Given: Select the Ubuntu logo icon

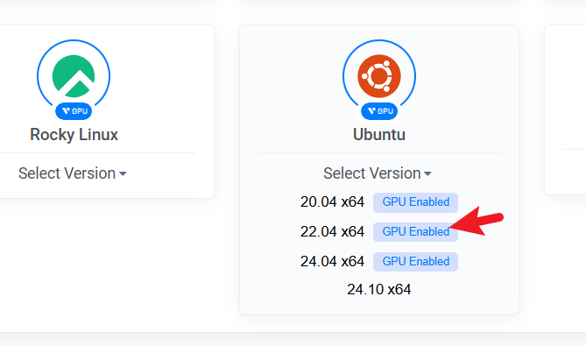Looking at the screenshot, I should point(379,76).
